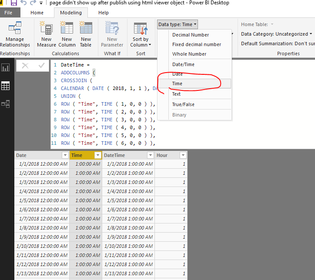Open filter dropdown of Date column
Viewport: 315px width, 280px height.
65,155
